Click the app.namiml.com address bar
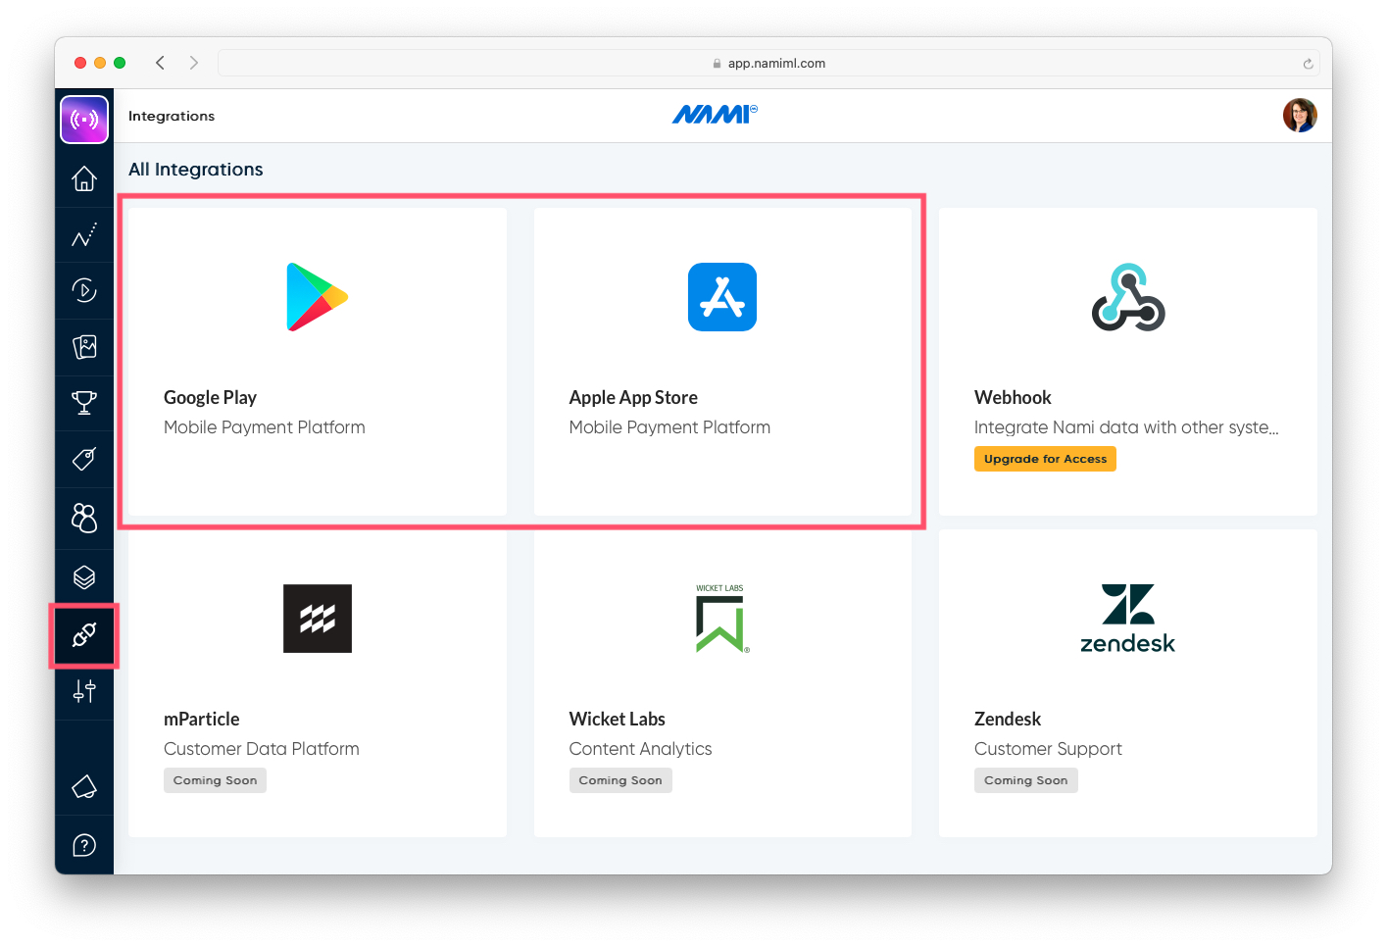1387x947 pixels. tap(769, 63)
